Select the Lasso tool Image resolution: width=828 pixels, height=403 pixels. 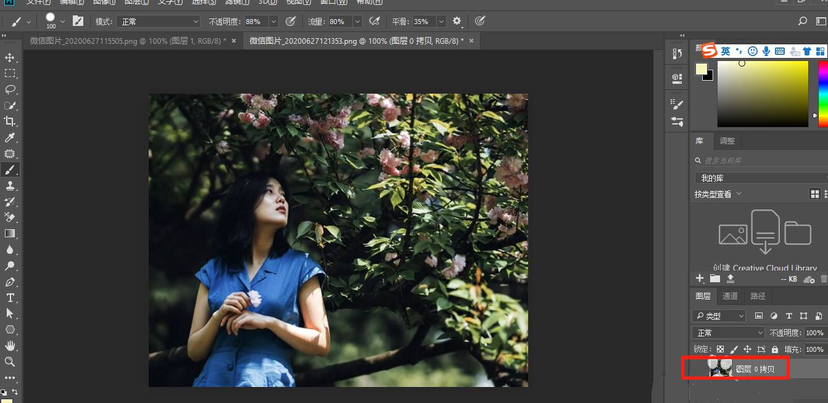tap(10, 89)
